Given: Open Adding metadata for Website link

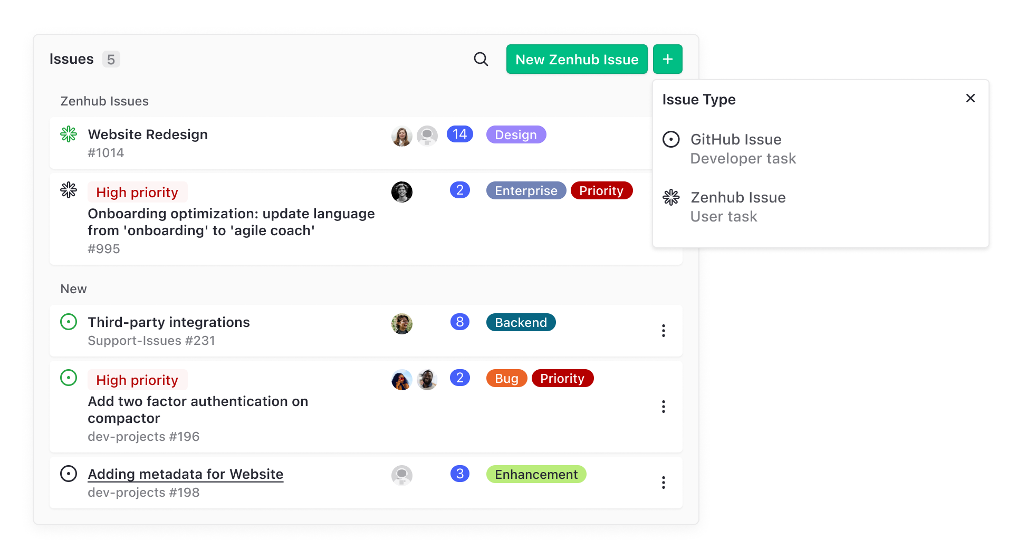Looking at the screenshot, I should (x=185, y=474).
